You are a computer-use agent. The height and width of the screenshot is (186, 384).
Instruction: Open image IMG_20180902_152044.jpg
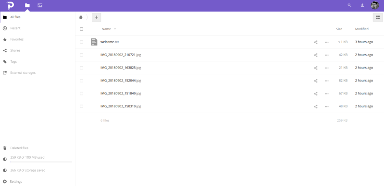click(121, 81)
